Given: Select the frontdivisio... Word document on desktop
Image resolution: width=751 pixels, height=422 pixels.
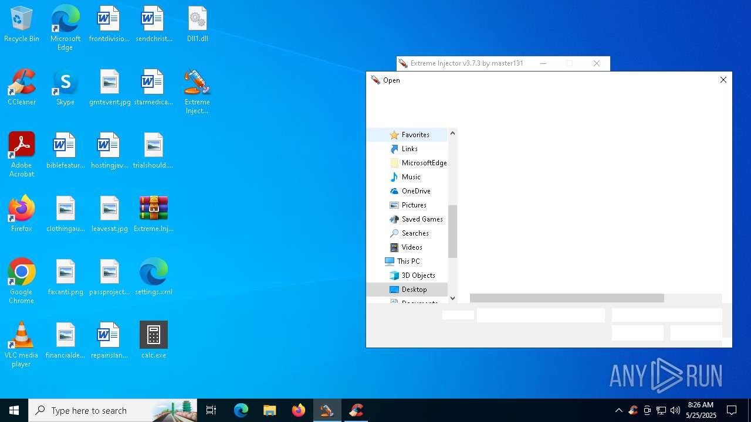Looking at the screenshot, I should point(109,25).
